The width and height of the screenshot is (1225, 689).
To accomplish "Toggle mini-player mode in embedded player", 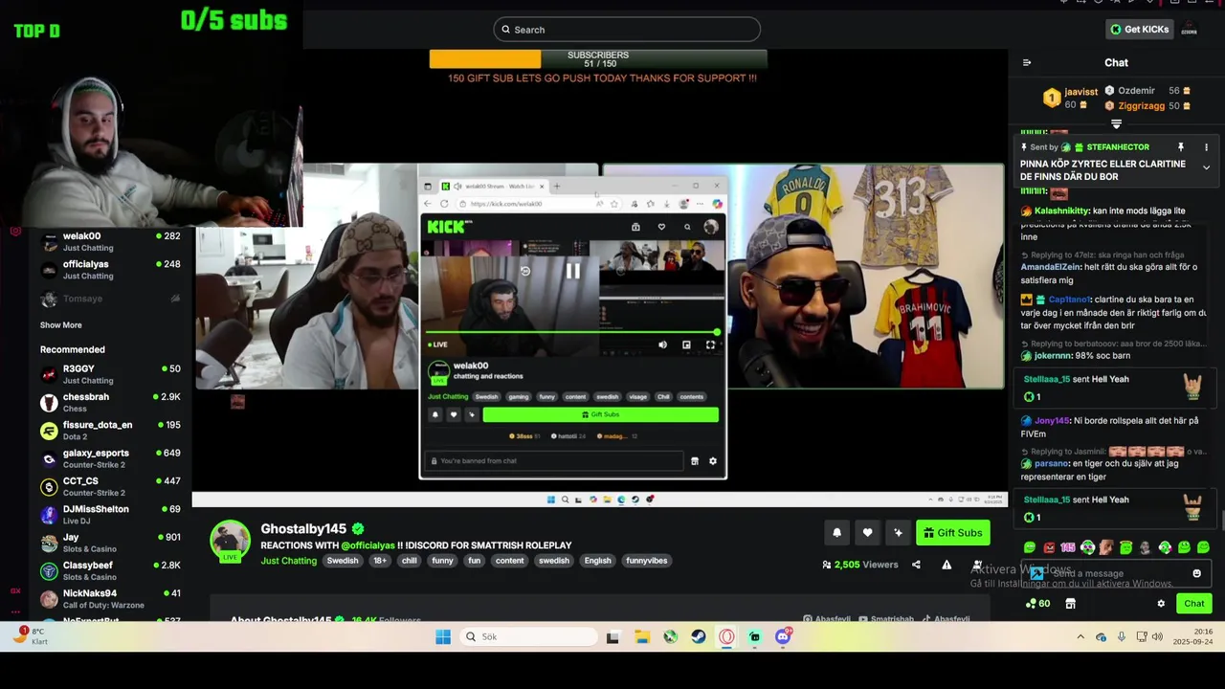I will (686, 344).
